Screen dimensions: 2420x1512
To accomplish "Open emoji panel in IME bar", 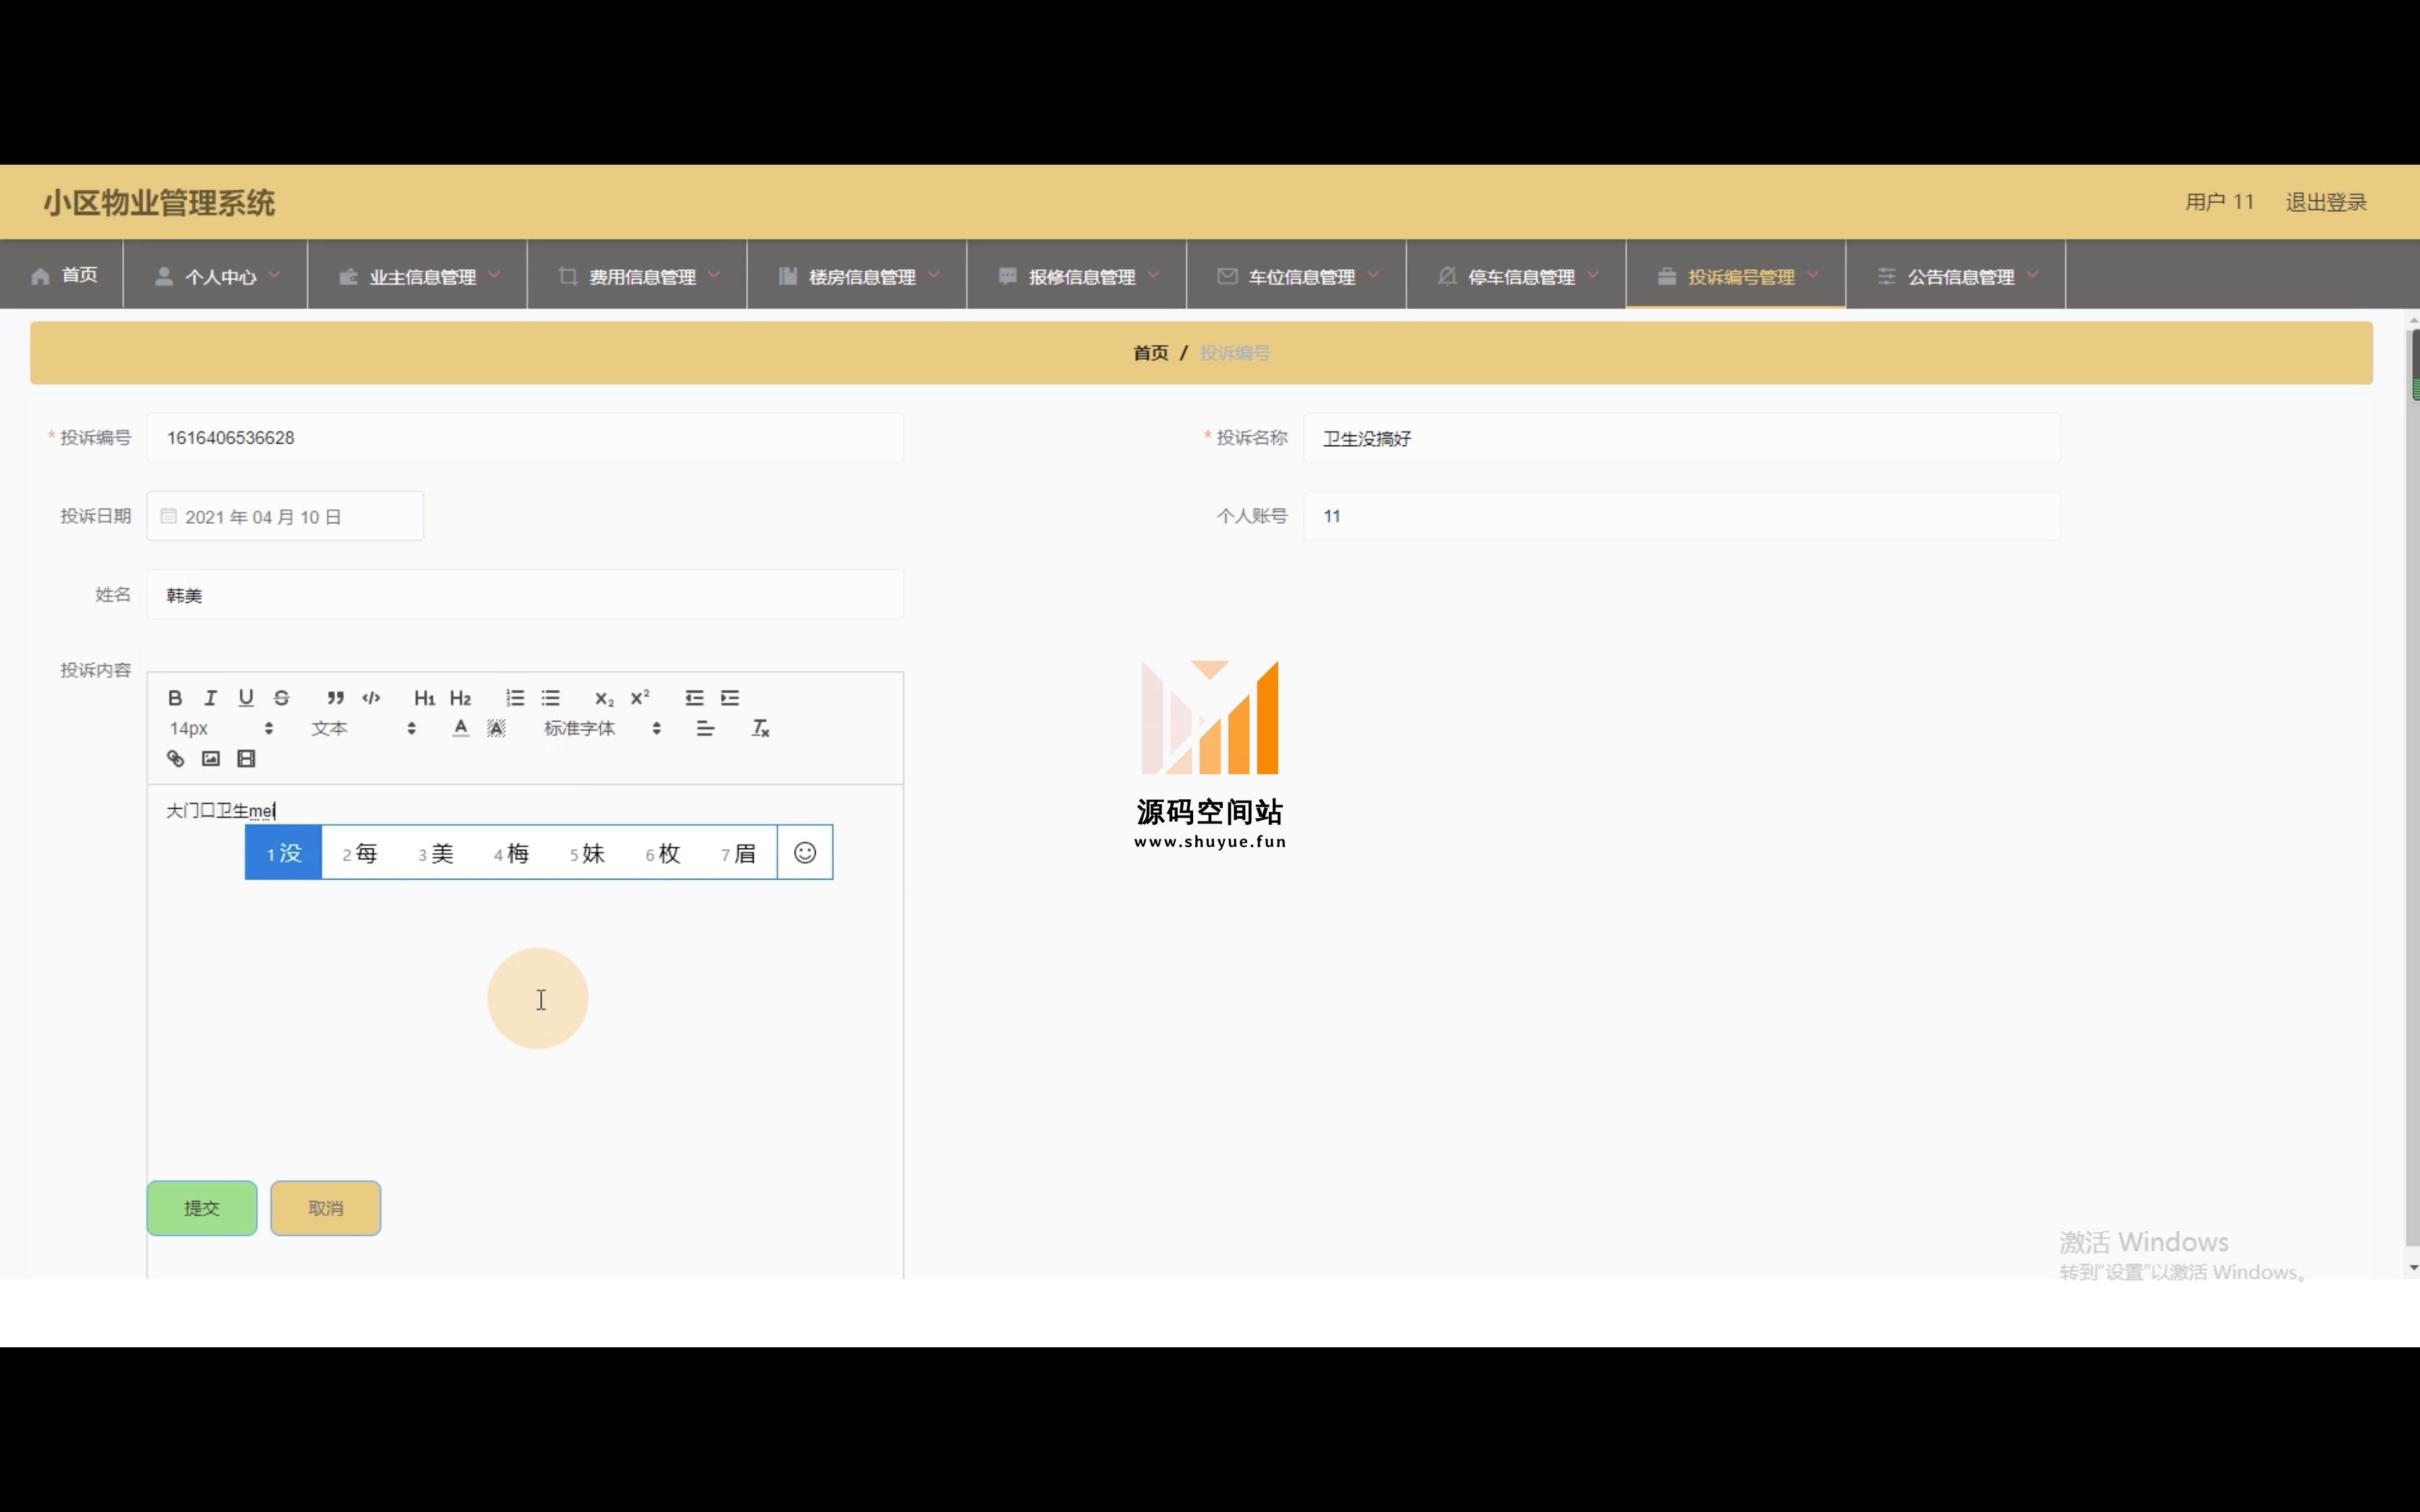I will click(x=805, y=853).
